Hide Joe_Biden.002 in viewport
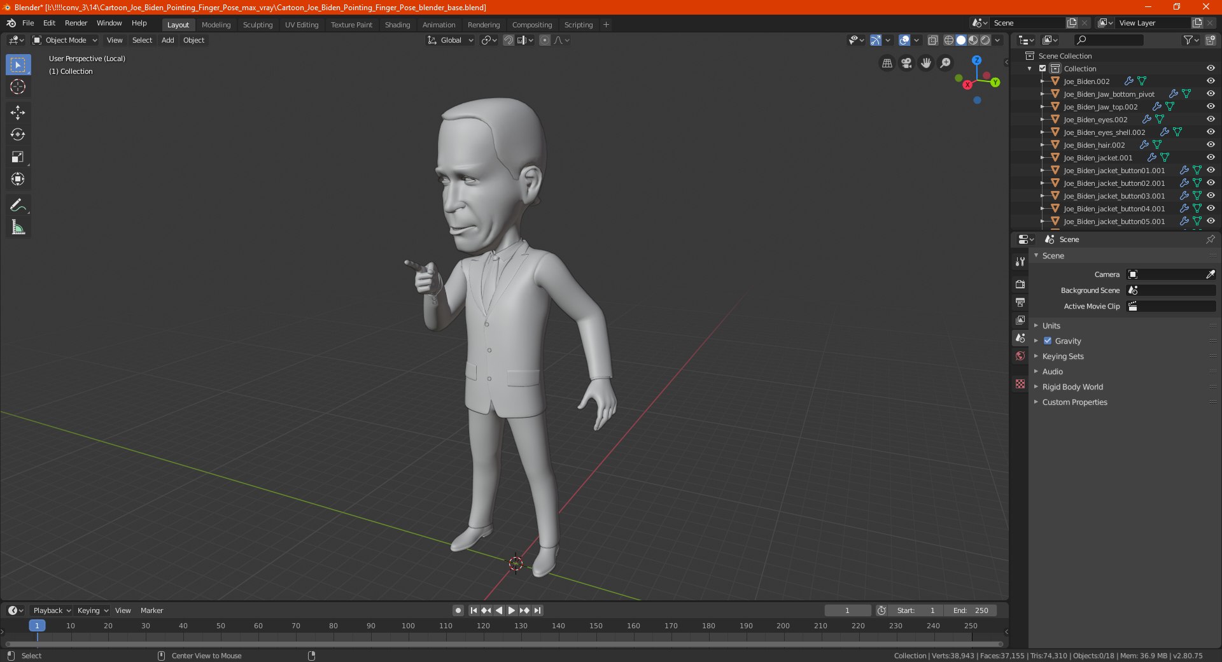 (x=1211, y=81)
